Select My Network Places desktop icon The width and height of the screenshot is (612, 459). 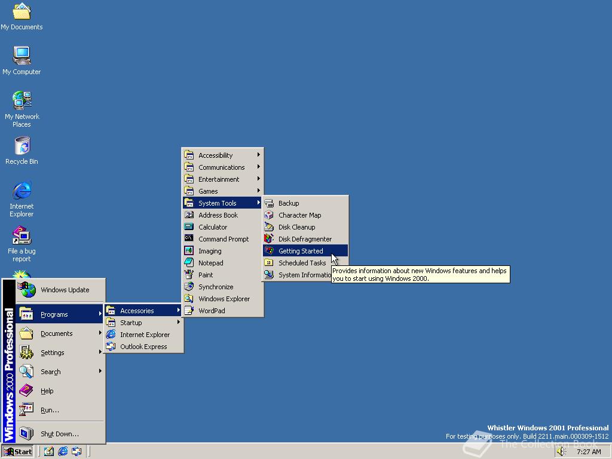click(x=22, y=109)
